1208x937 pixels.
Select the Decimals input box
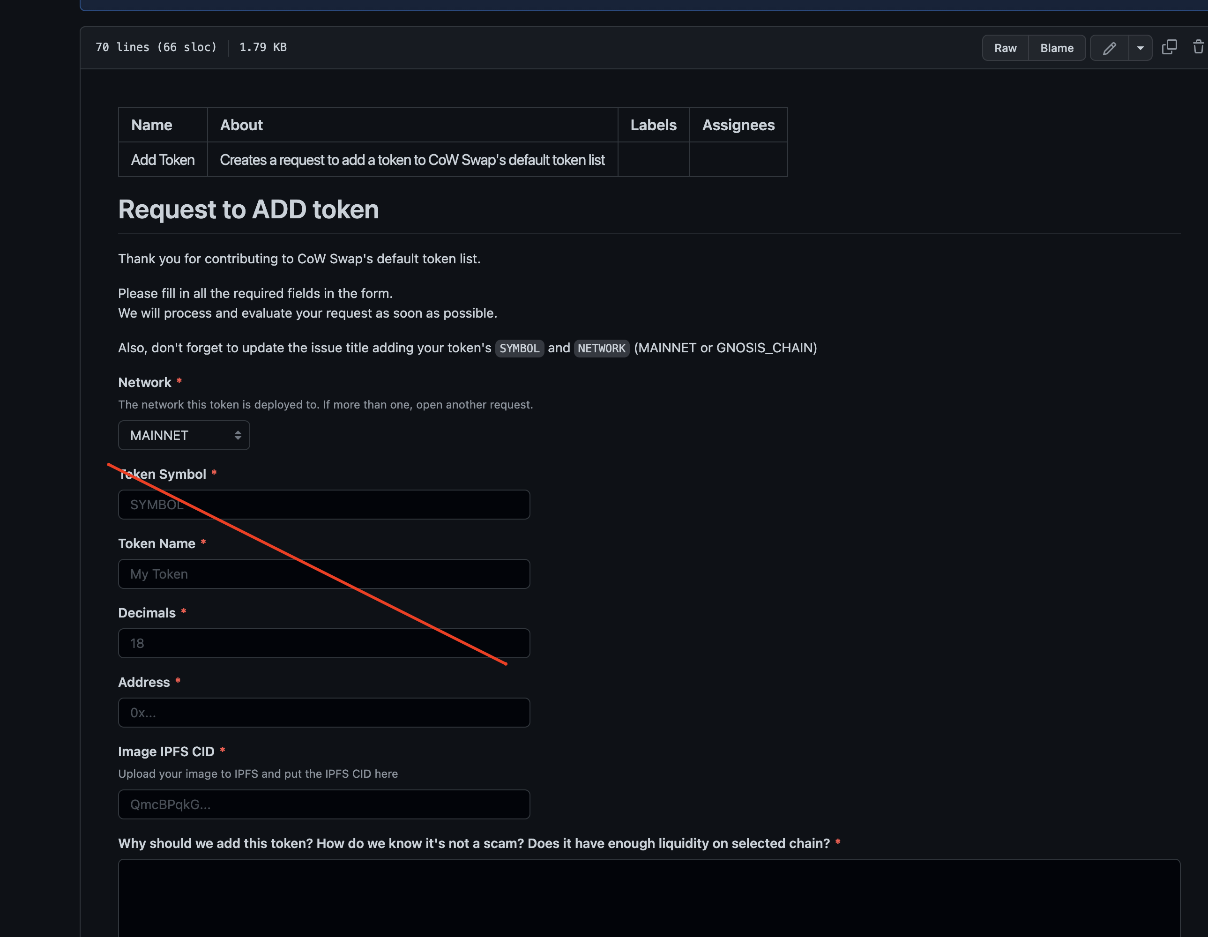(324, 643)
